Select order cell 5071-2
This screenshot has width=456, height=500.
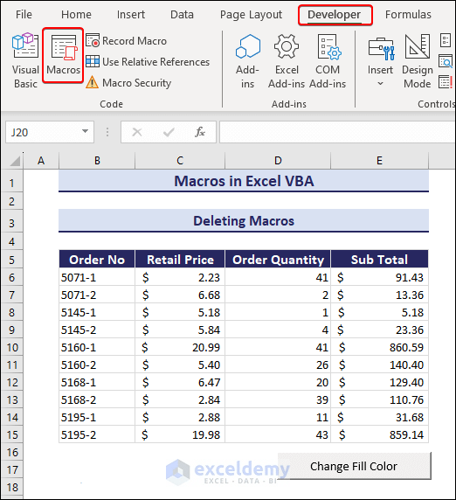[x=97, y=295]
